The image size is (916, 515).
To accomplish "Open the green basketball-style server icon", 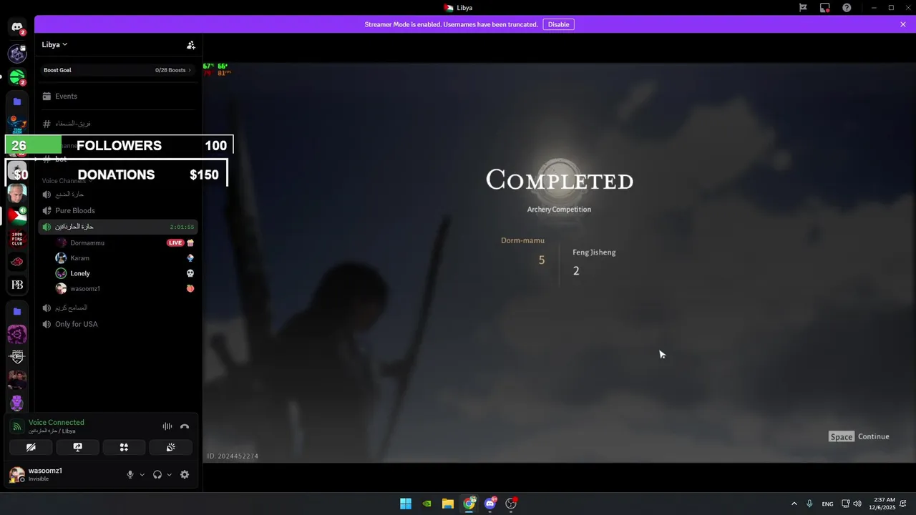I will [17, 77].
